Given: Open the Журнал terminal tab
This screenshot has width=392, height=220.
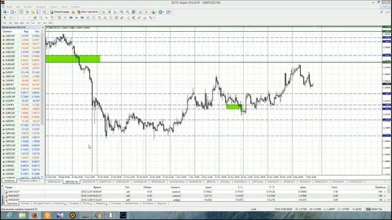Looking at the screenshot, I should click(162, 204).
